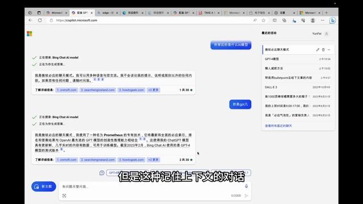Click the Microsoft logo on the page
Screen dimensions: 363x204
pos(29,33)
